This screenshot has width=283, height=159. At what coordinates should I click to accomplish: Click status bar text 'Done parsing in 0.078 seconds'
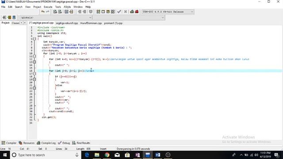click(133, 149)
